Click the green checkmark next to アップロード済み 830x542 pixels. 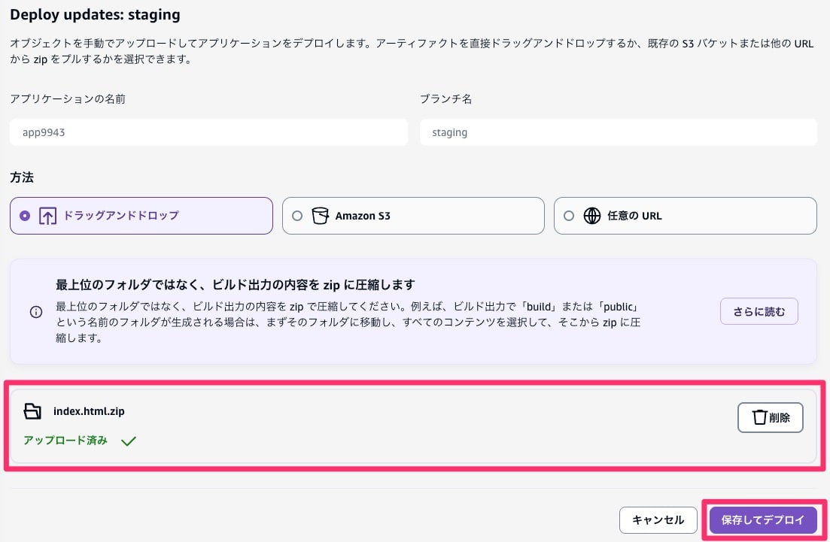tap(128, 441)
